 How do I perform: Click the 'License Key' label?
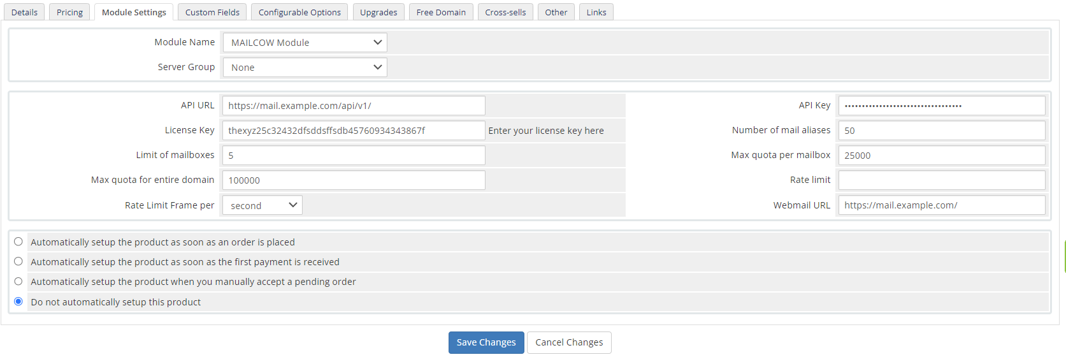tap(189, 130)
